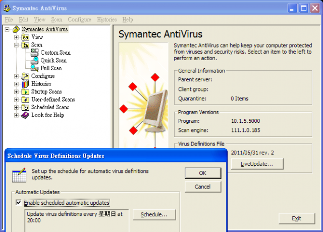Open the Edit menu
Viewport: 323px width, 232px height.
coord(24,20)
